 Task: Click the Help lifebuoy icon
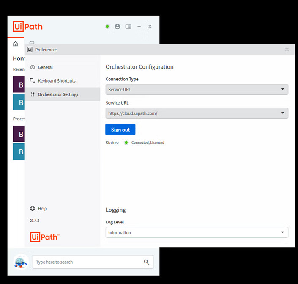pyautogui.click(x=33, y=208)
